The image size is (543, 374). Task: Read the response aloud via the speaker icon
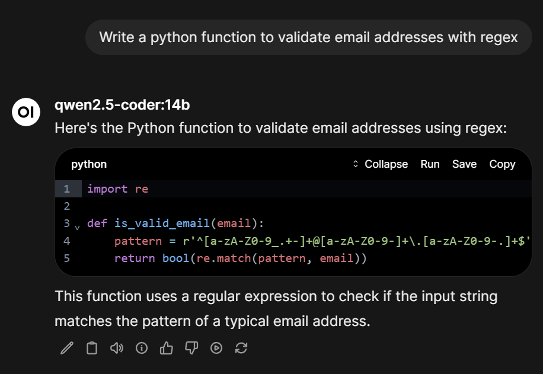[x=116, y=348]
